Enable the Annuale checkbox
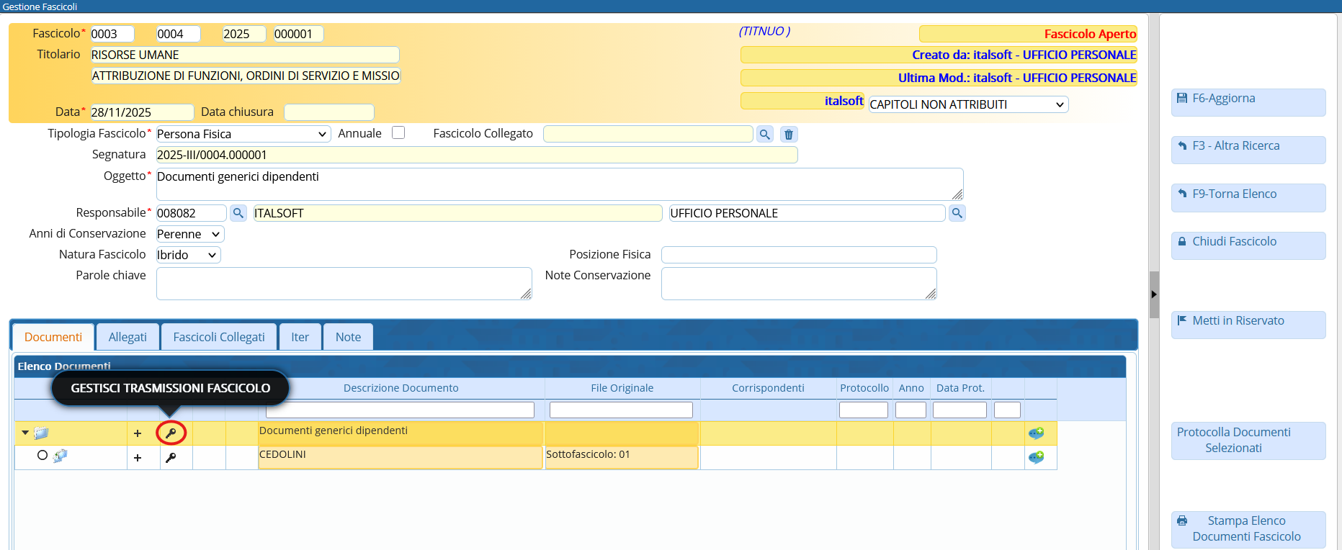 tap(398, 132)
